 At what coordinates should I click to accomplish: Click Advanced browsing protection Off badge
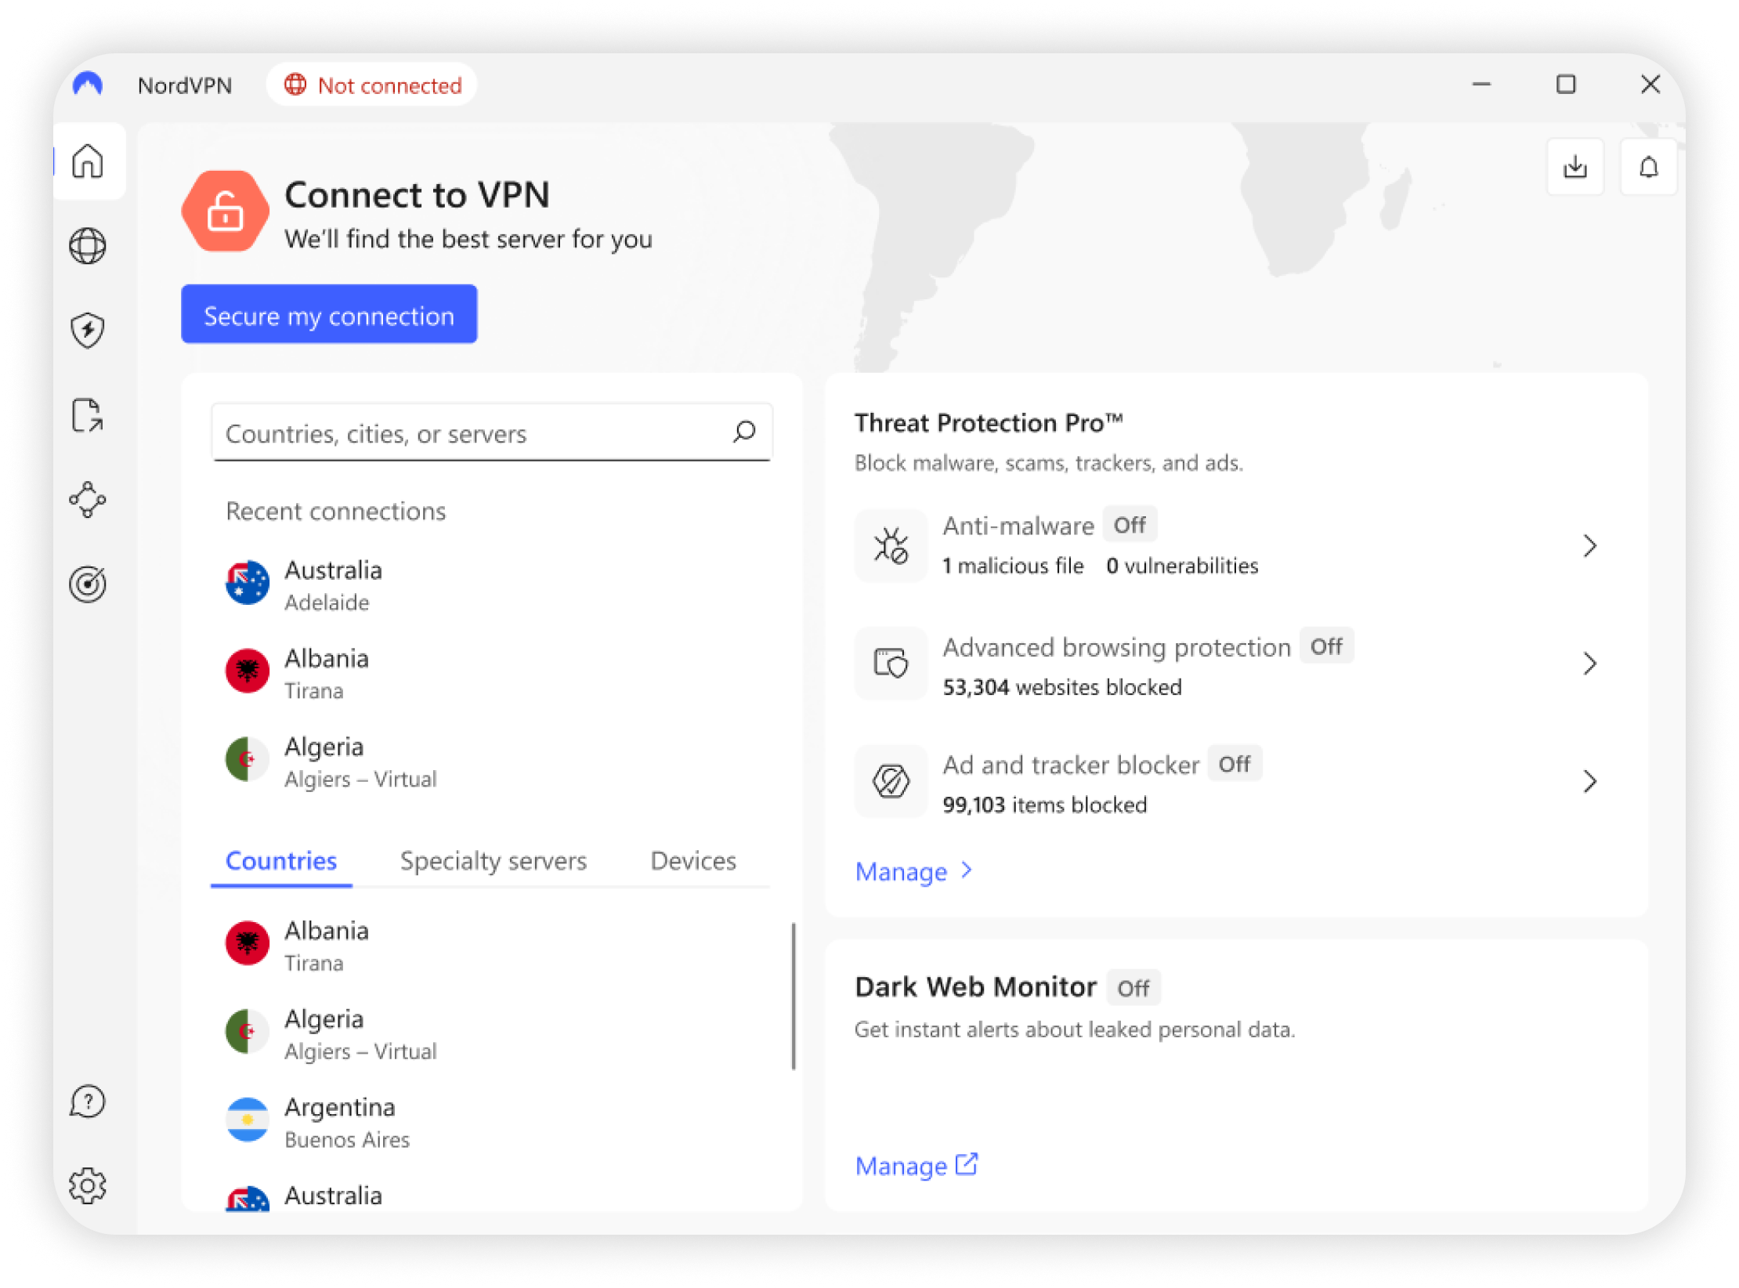click(x=1326, y=646)
